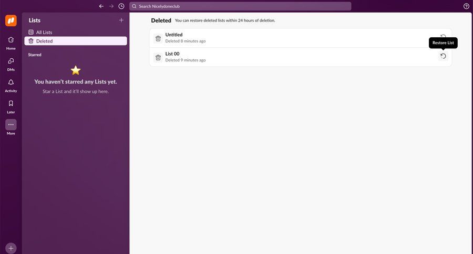Image resolution: width=473 pixels, height=254 pixels.
Task: Open the Nicelydoneclub workspace switcher icon
Action: (11, 20)
